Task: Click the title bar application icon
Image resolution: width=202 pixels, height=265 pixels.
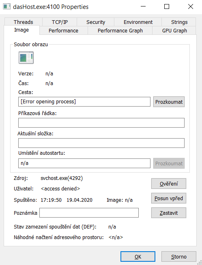Action: pyautogui.click(x=7, y=6)
